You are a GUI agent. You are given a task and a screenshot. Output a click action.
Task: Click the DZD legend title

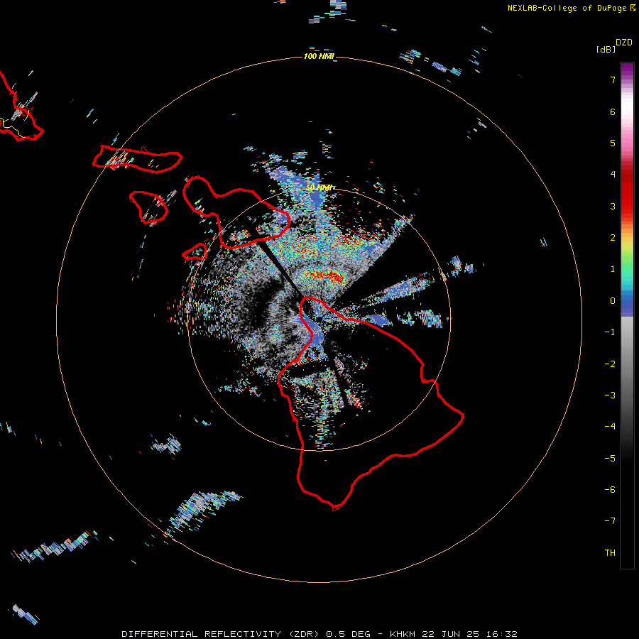point(624,43)
